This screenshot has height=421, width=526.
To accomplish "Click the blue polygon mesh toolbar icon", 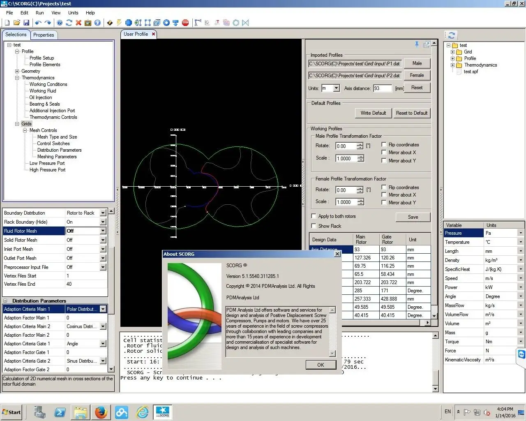I will (129, 23).
